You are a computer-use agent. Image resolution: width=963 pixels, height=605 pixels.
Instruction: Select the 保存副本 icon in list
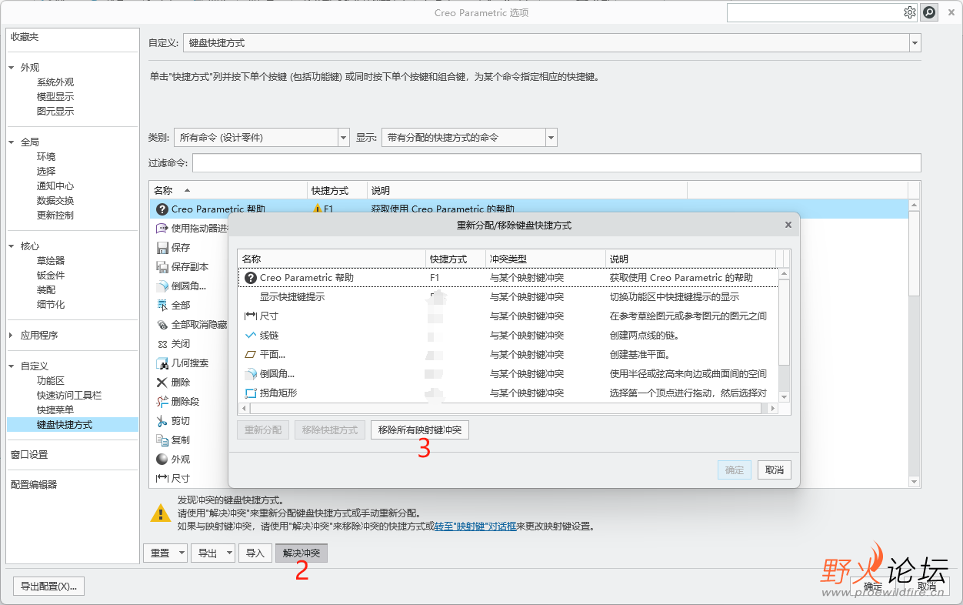[162, 267]
